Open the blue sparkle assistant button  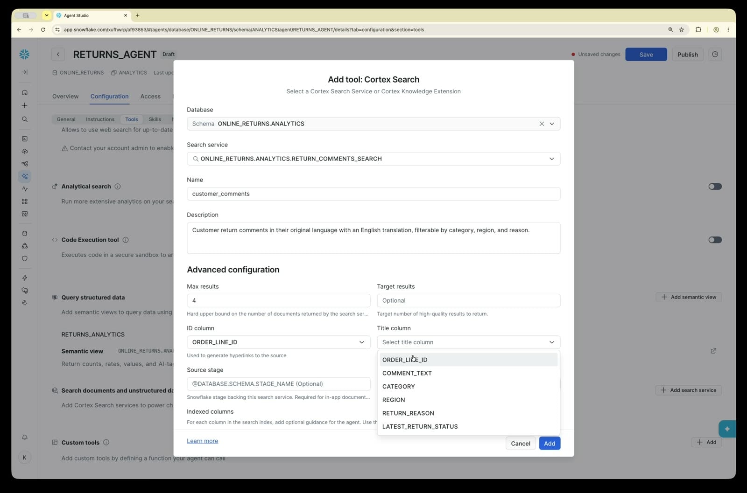point(727,429)
